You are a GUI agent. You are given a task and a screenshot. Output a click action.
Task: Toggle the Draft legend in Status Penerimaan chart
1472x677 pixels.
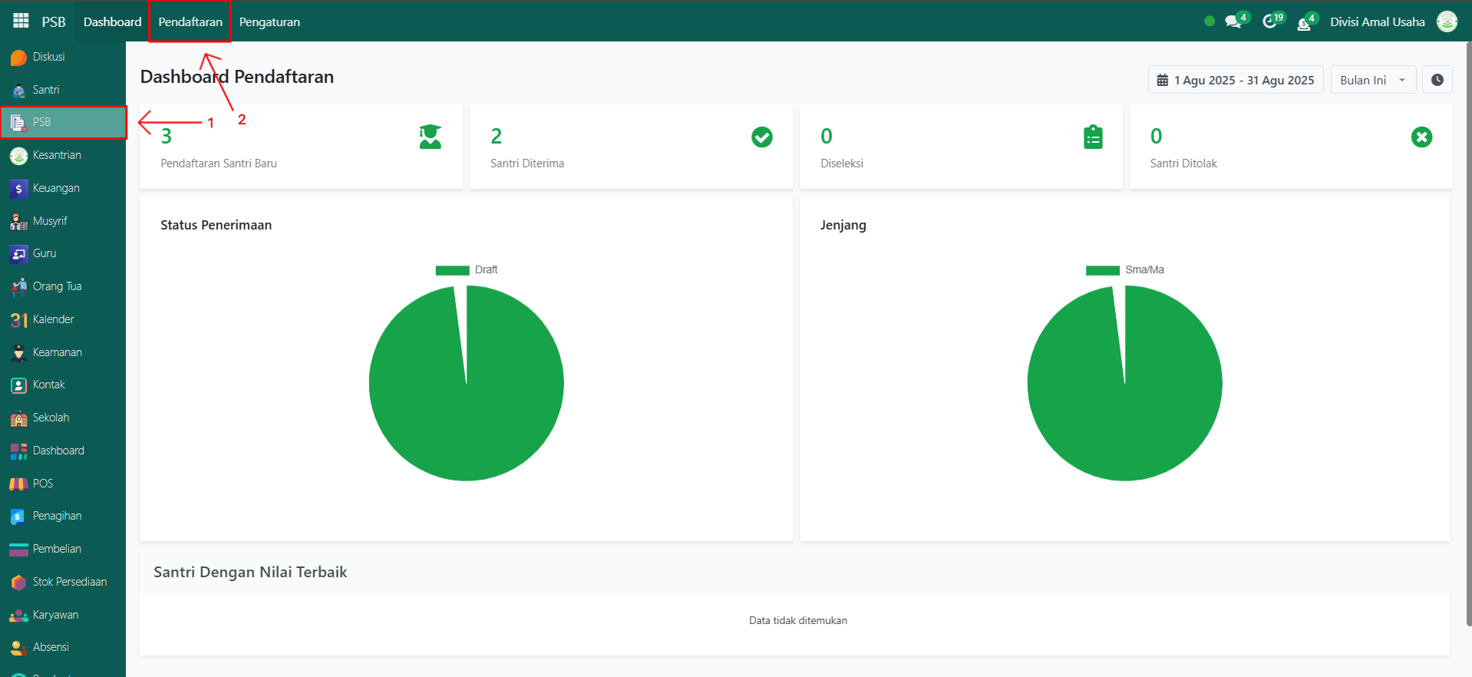tap(467, 270)
